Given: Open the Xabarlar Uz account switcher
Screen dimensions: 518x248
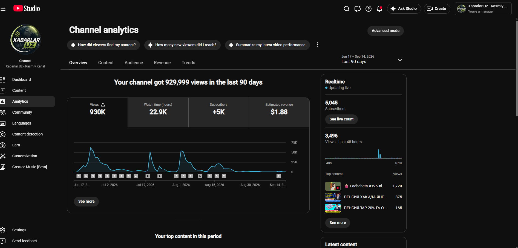Looking at the screenshot, I should 483,9.
